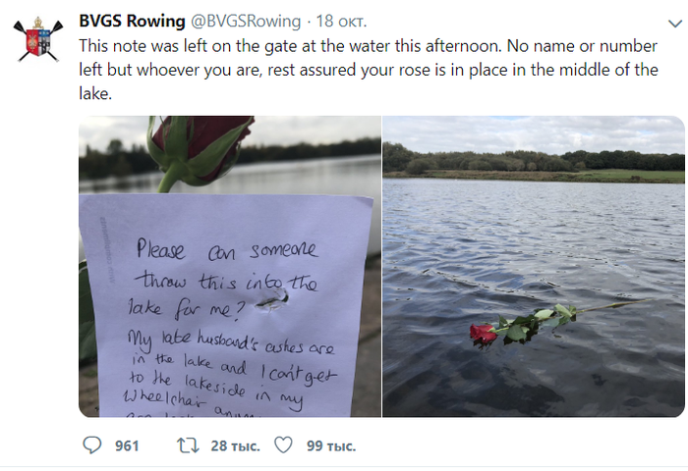Click the 28 тыс. retweets count
688x471 pixels.
pos(235,445)
